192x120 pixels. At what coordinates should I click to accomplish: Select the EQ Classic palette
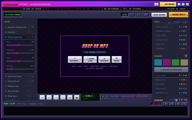click(x=171, y=84)
